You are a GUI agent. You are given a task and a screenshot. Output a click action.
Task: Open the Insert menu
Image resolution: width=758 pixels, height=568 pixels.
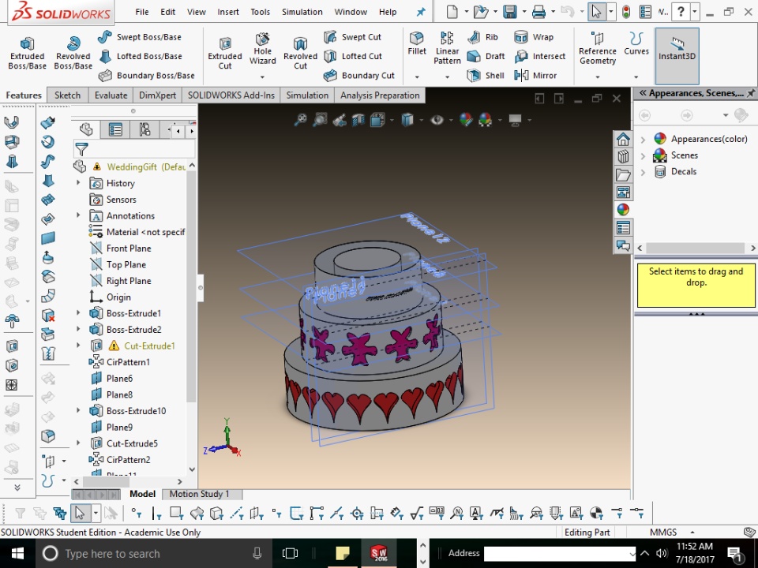[227, 12]
